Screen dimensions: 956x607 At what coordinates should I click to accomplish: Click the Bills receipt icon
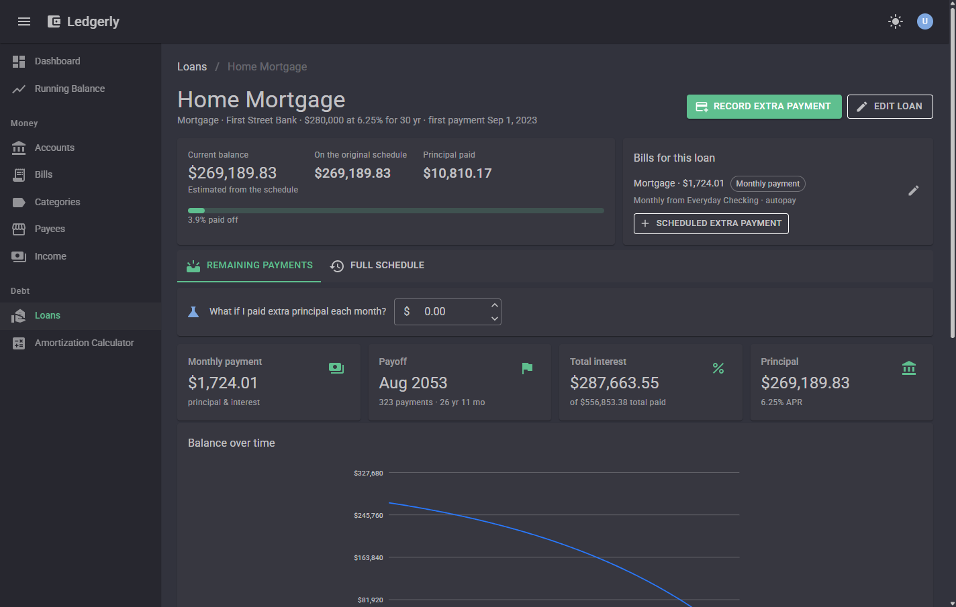coord(19,175)
